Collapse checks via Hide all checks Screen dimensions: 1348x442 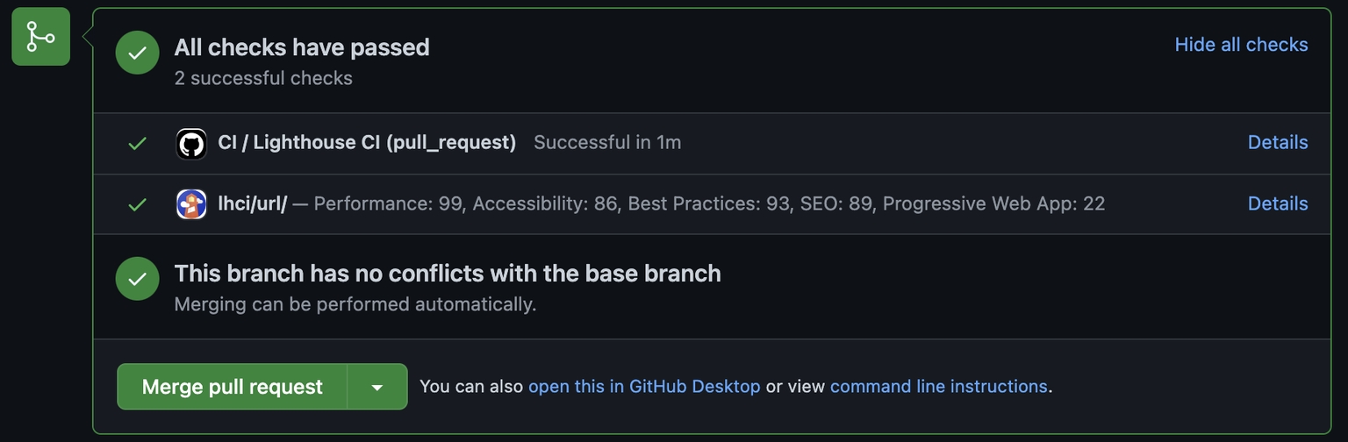click(1241, 45)
